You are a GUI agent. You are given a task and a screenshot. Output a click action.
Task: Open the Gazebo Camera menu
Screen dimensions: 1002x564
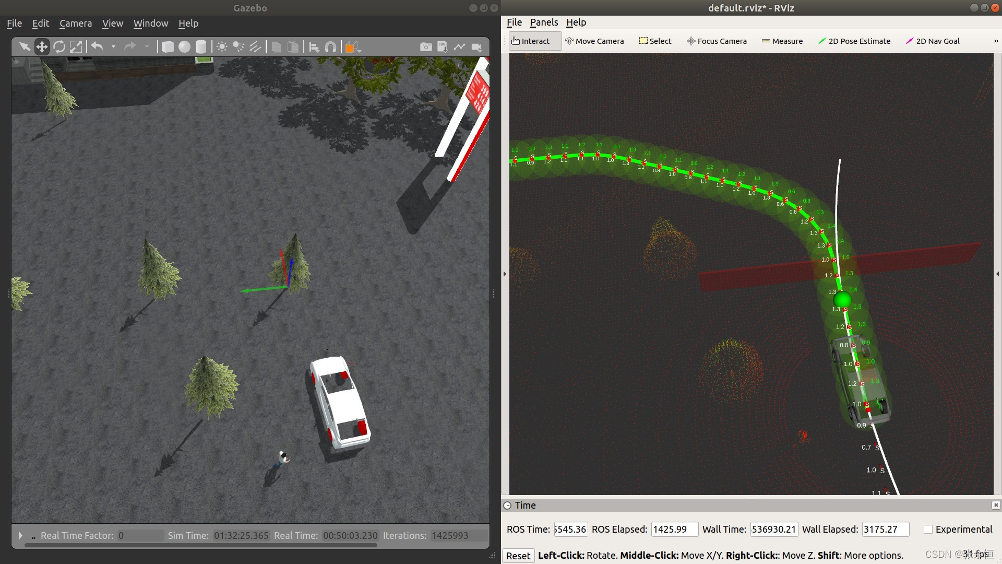[75, 23]
